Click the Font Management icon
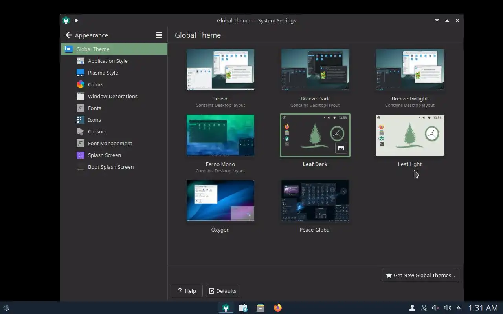The width and height of the screenshot is (503, 314). 81,143
